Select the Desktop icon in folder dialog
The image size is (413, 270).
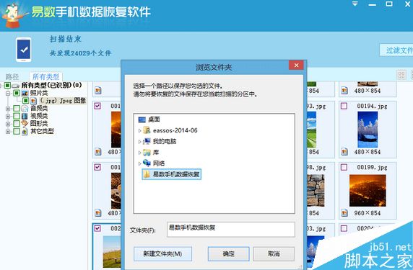[142, 120]
